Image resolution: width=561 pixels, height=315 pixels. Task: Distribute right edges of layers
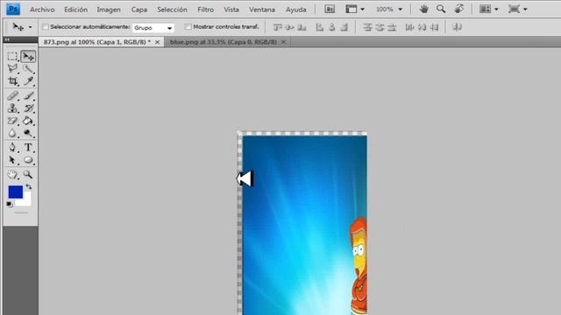435,27
